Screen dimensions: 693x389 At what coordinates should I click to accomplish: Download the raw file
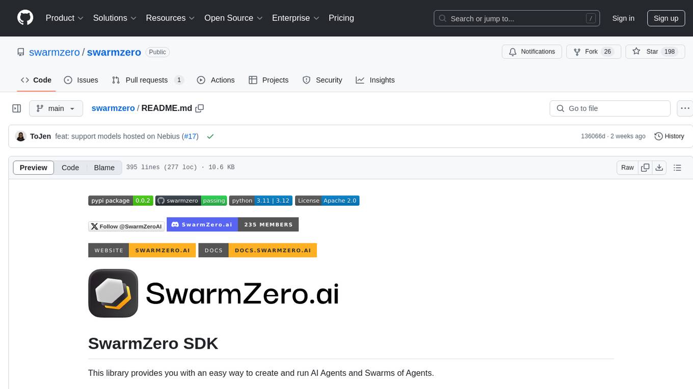(659, 168)
